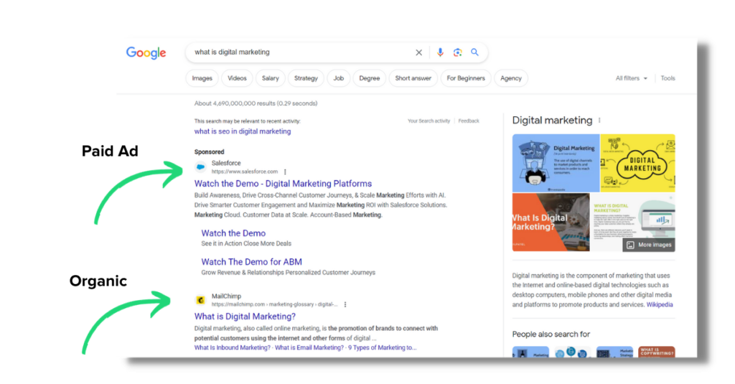
Task: Click the Salesforce URL text
Action: [244, 172]
